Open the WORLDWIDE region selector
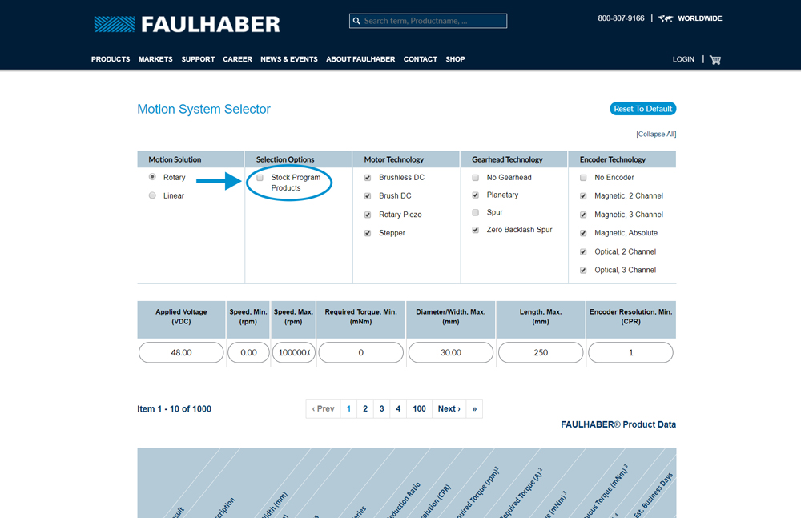Screen dimensions: 801x518 point(699,18)
